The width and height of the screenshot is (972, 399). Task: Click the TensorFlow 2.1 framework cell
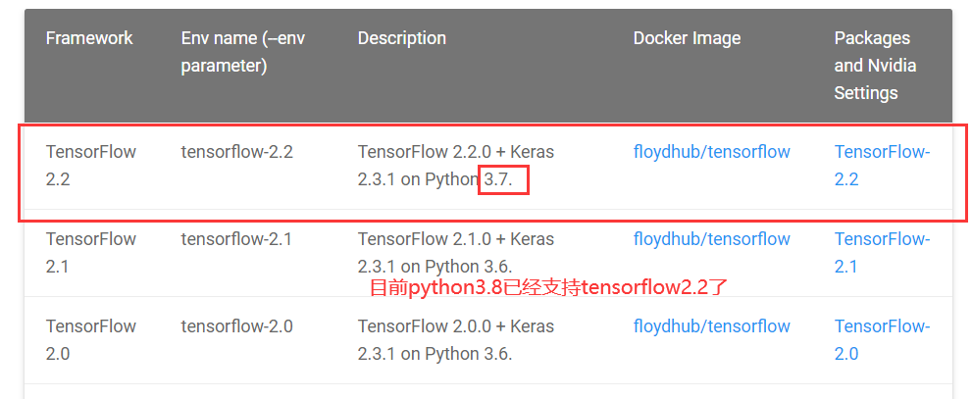[x=90, y=252]
